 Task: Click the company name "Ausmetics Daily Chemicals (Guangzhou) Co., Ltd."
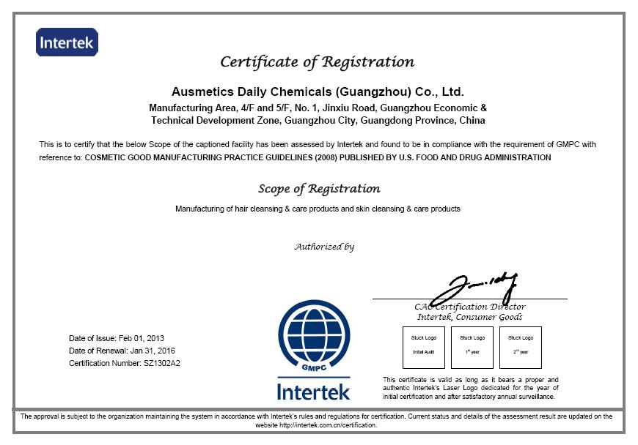tap(318, 91)
